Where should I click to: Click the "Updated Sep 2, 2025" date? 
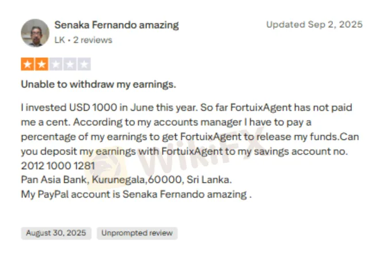(314, 25)
